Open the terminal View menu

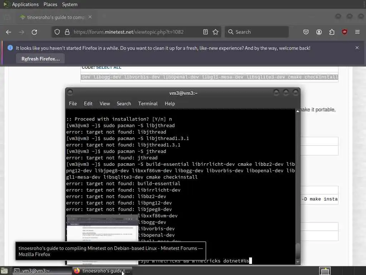click(x=105, y=103)
